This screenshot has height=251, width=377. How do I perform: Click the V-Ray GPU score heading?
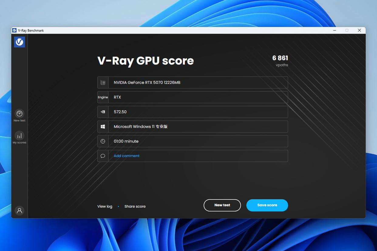click(x=145, y=61)
